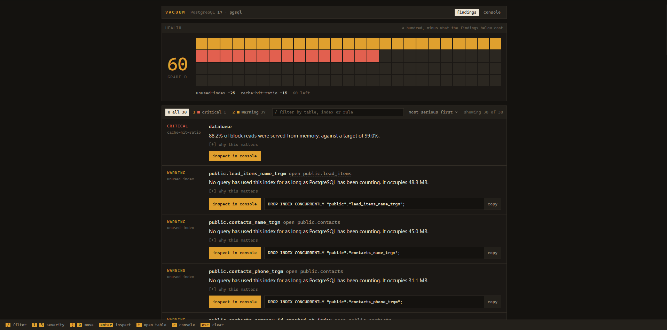Viewport: 667px width, 330px height.
Task: Copy the DROP INDEX contacts_name_trgm statement
Action: [492, 253]
